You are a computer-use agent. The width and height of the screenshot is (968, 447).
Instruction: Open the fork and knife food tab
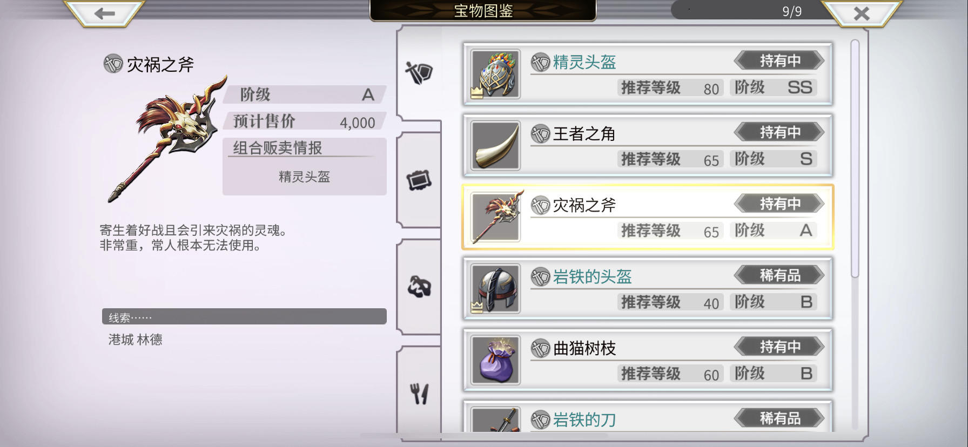pos(419,393)
